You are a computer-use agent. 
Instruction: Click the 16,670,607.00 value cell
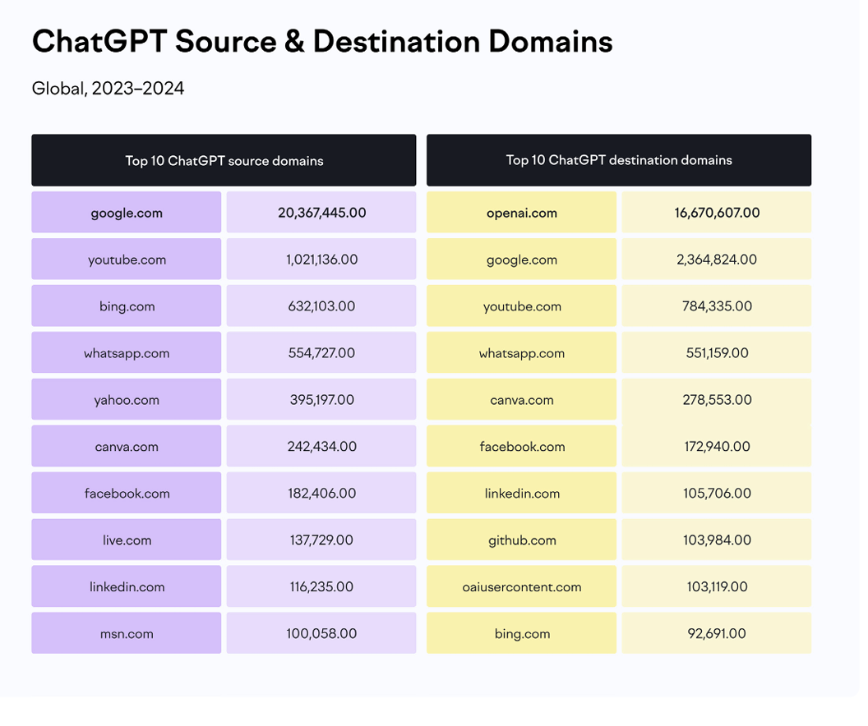(x=716, y=213)
